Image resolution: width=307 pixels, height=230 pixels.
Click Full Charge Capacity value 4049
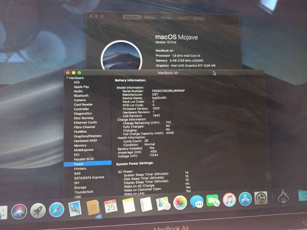[170, 133]
